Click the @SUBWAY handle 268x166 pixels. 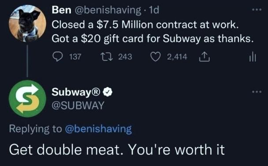(78, 105)
